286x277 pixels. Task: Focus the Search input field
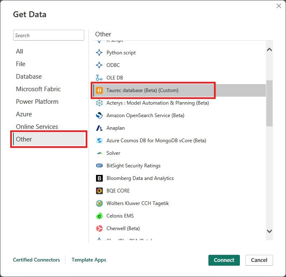49,35
